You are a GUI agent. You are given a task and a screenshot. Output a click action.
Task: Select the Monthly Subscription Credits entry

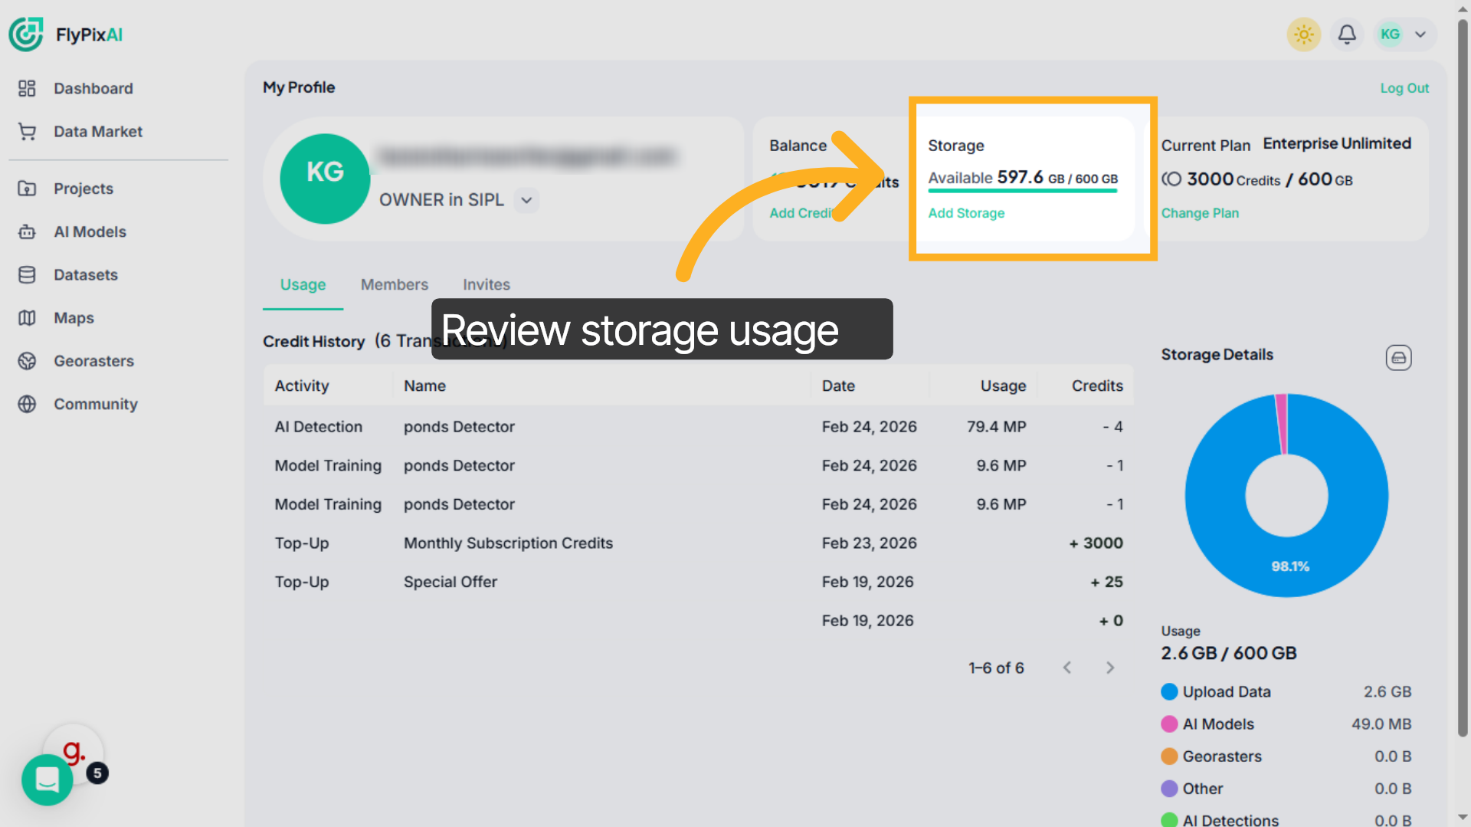508,543
